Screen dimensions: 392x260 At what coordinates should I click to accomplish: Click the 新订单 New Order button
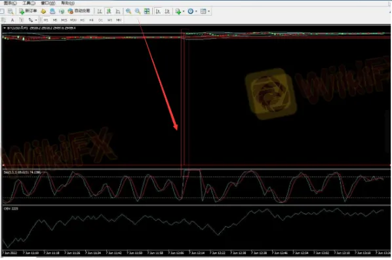click(28, 11)
